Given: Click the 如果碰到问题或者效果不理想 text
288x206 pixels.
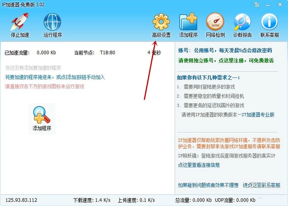Looking at the screenshot, I should click(208, 185).
